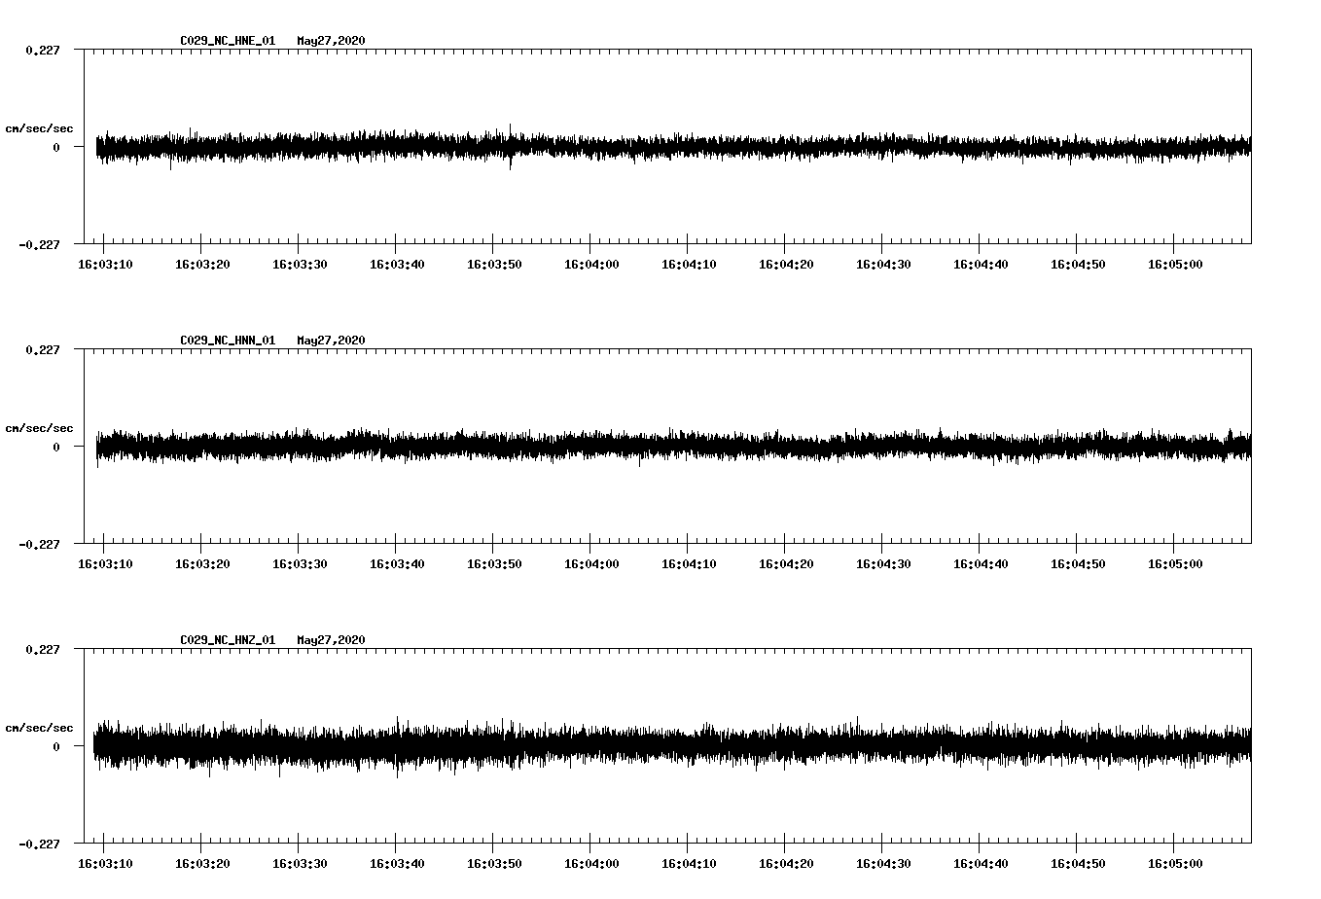Screen dimensions: 1321x899
Task: Select the 16:03:20 time label under HNZ plot
Action: coord(202,863)
